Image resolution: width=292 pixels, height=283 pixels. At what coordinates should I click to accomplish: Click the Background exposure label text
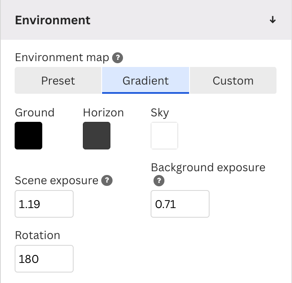pyautogui.click(x=208, y=168)
